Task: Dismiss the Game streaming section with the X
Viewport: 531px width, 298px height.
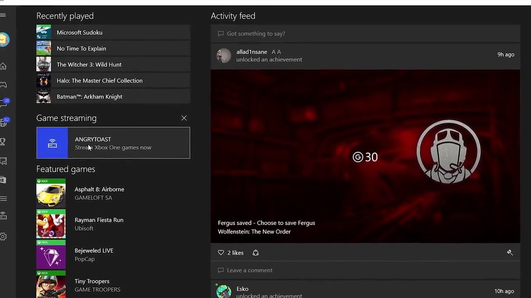Action: click(184, 118)
